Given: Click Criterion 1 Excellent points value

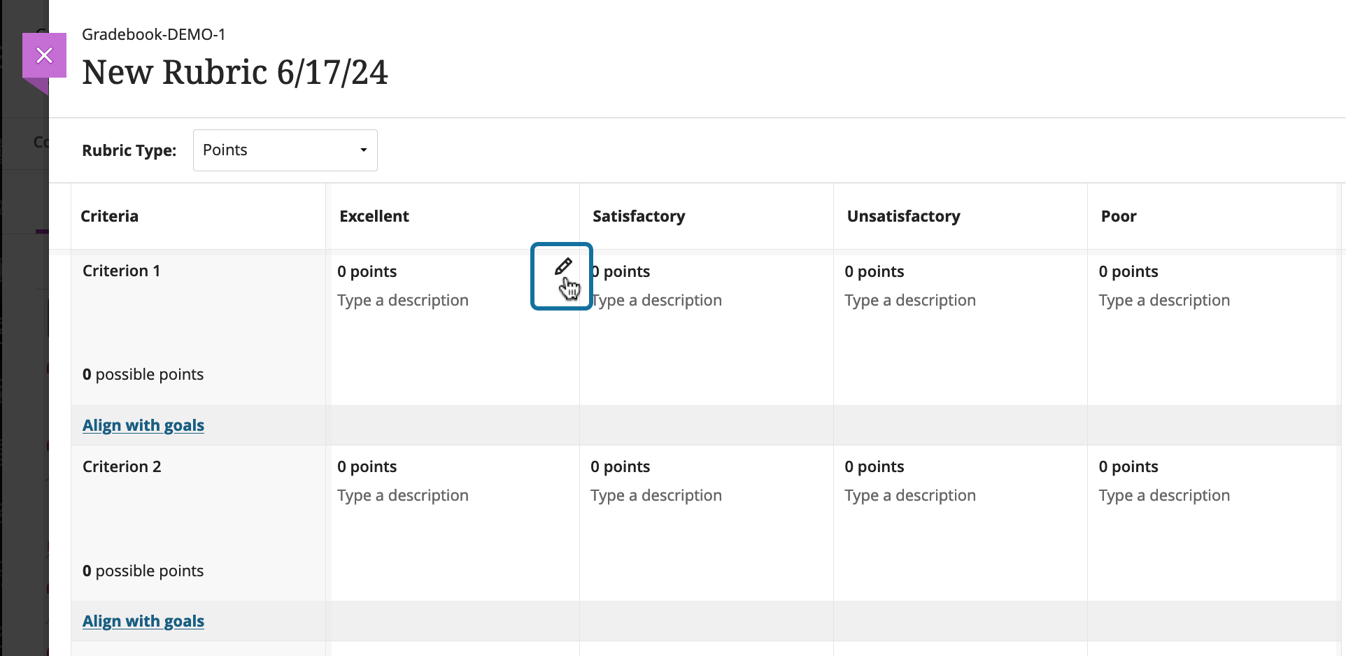Looking at the screenshot, I should click(x=367, y=272).
